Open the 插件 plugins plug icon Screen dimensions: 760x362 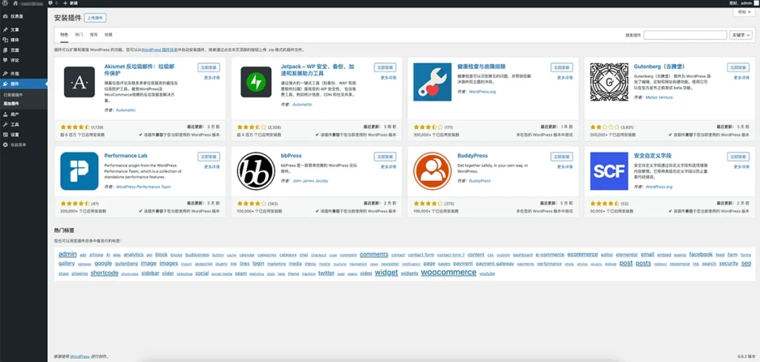[x=5, y=84]
